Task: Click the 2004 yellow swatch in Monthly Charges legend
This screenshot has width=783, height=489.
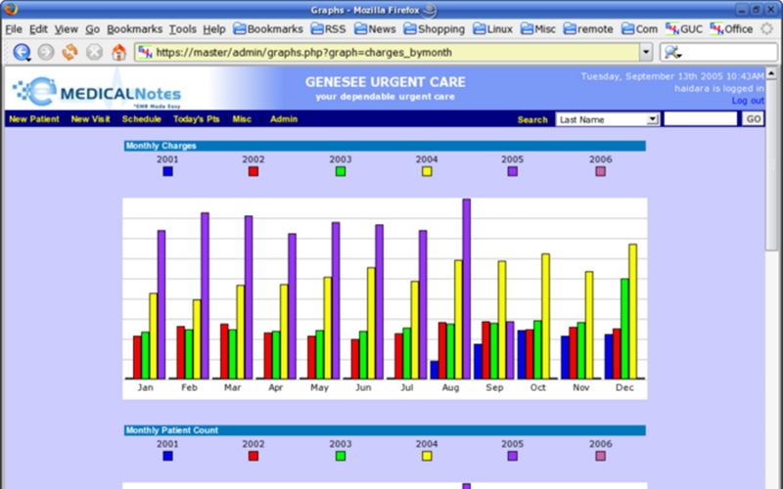Action: 427,171
